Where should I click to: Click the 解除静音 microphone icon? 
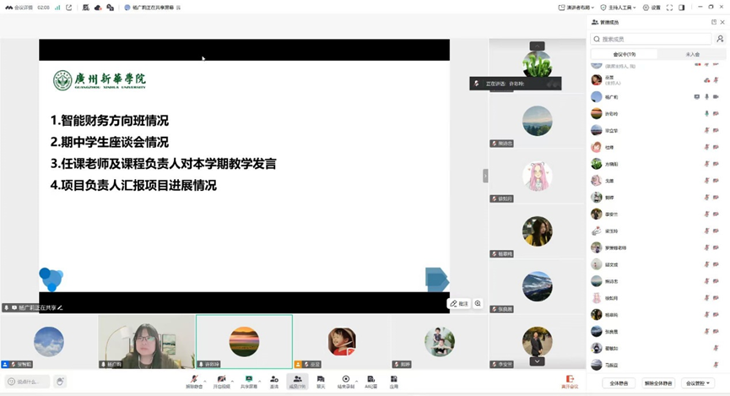(x=193, y=379)
